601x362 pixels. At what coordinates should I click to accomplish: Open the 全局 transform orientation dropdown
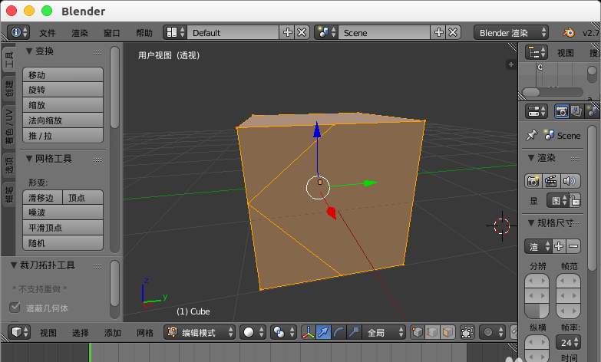384,332
